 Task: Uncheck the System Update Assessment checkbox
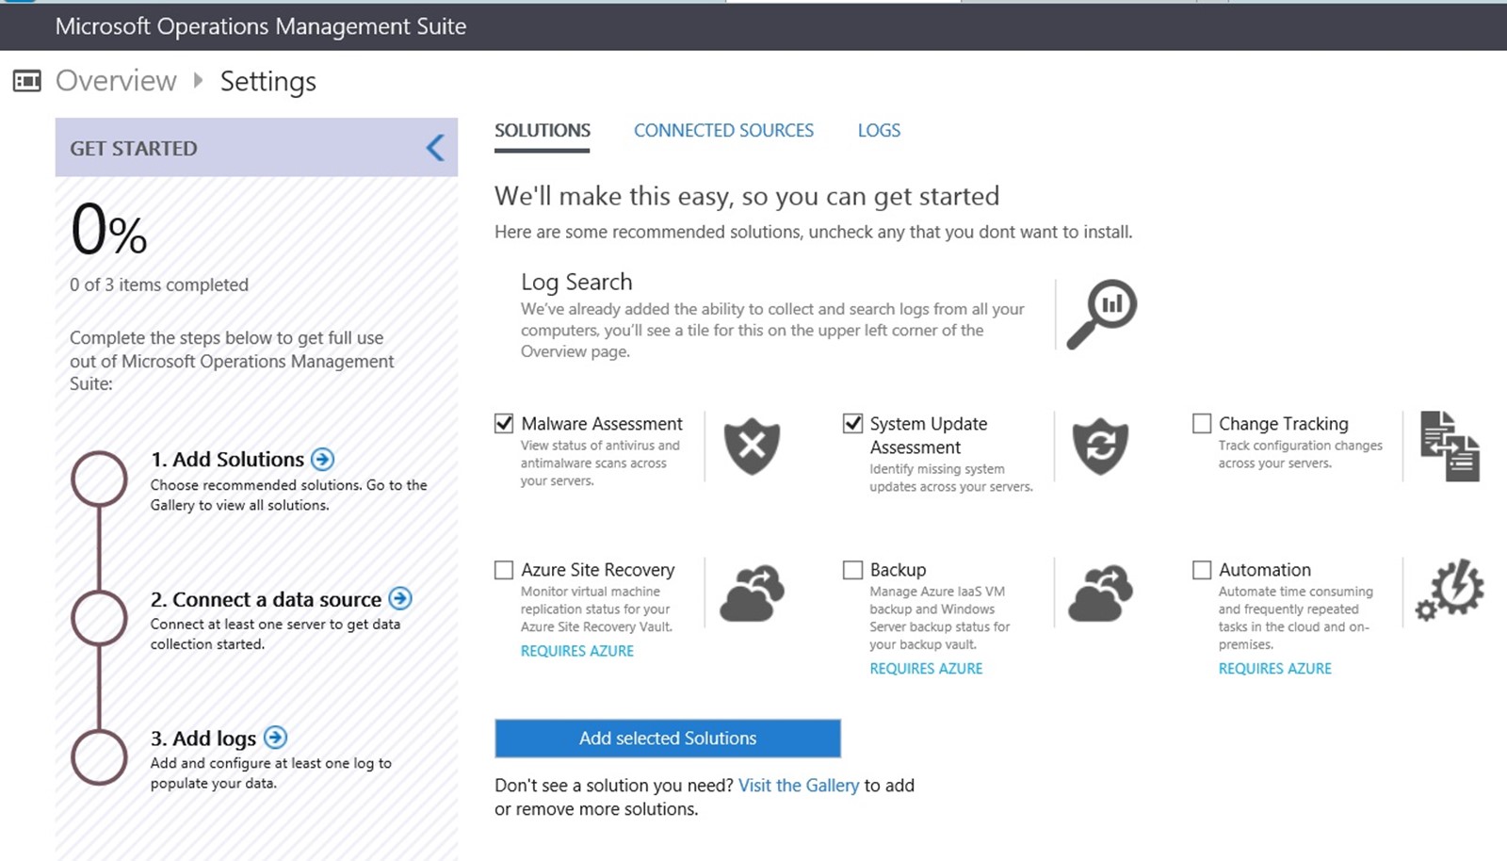[x=852, y=424]
